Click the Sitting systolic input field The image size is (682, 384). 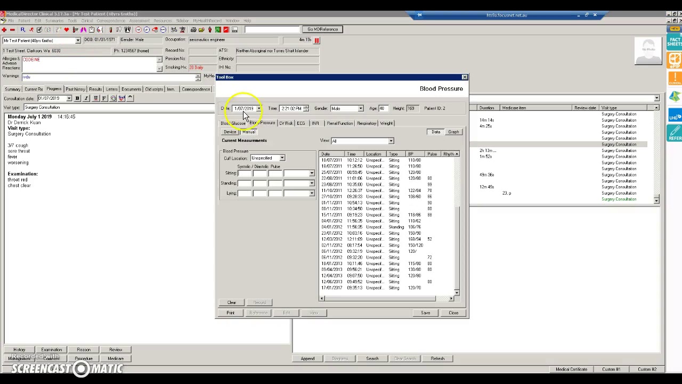[245, 173]
